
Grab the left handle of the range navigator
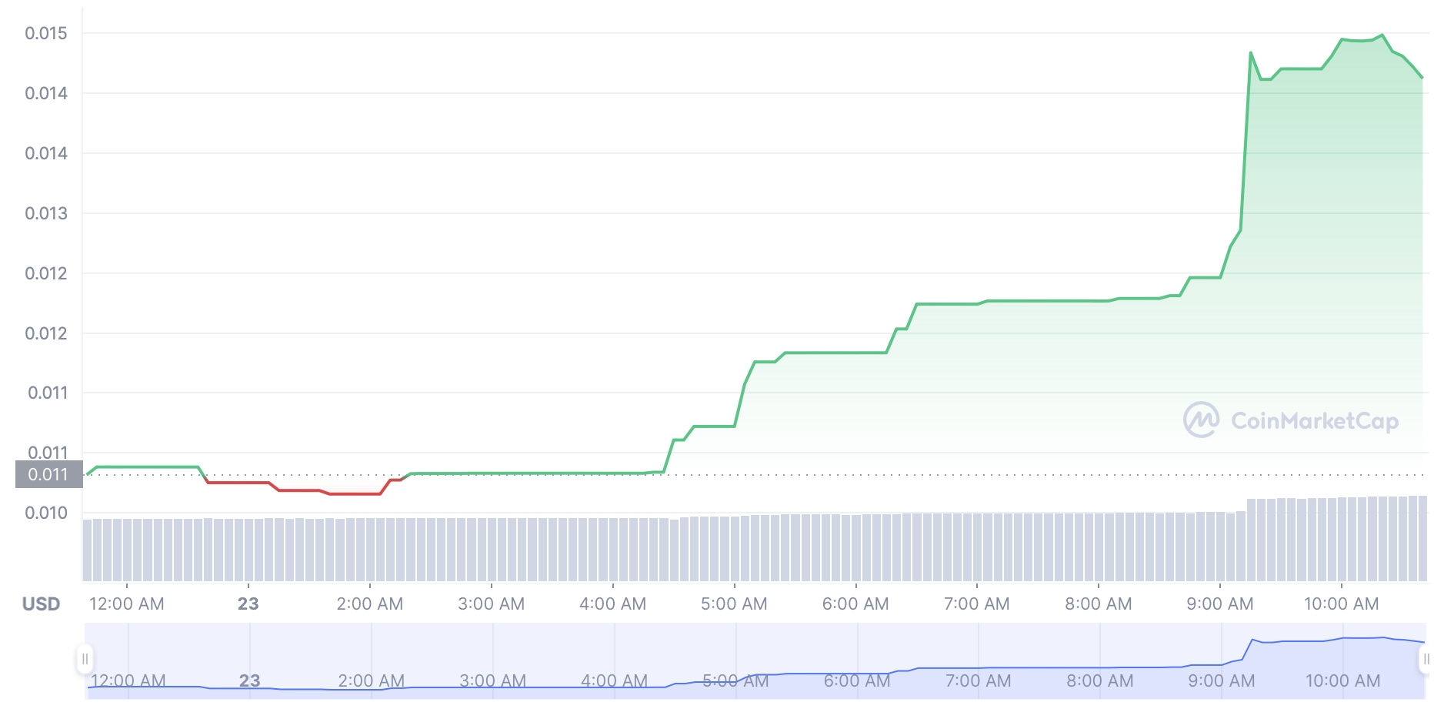click(x=85, y=659)
